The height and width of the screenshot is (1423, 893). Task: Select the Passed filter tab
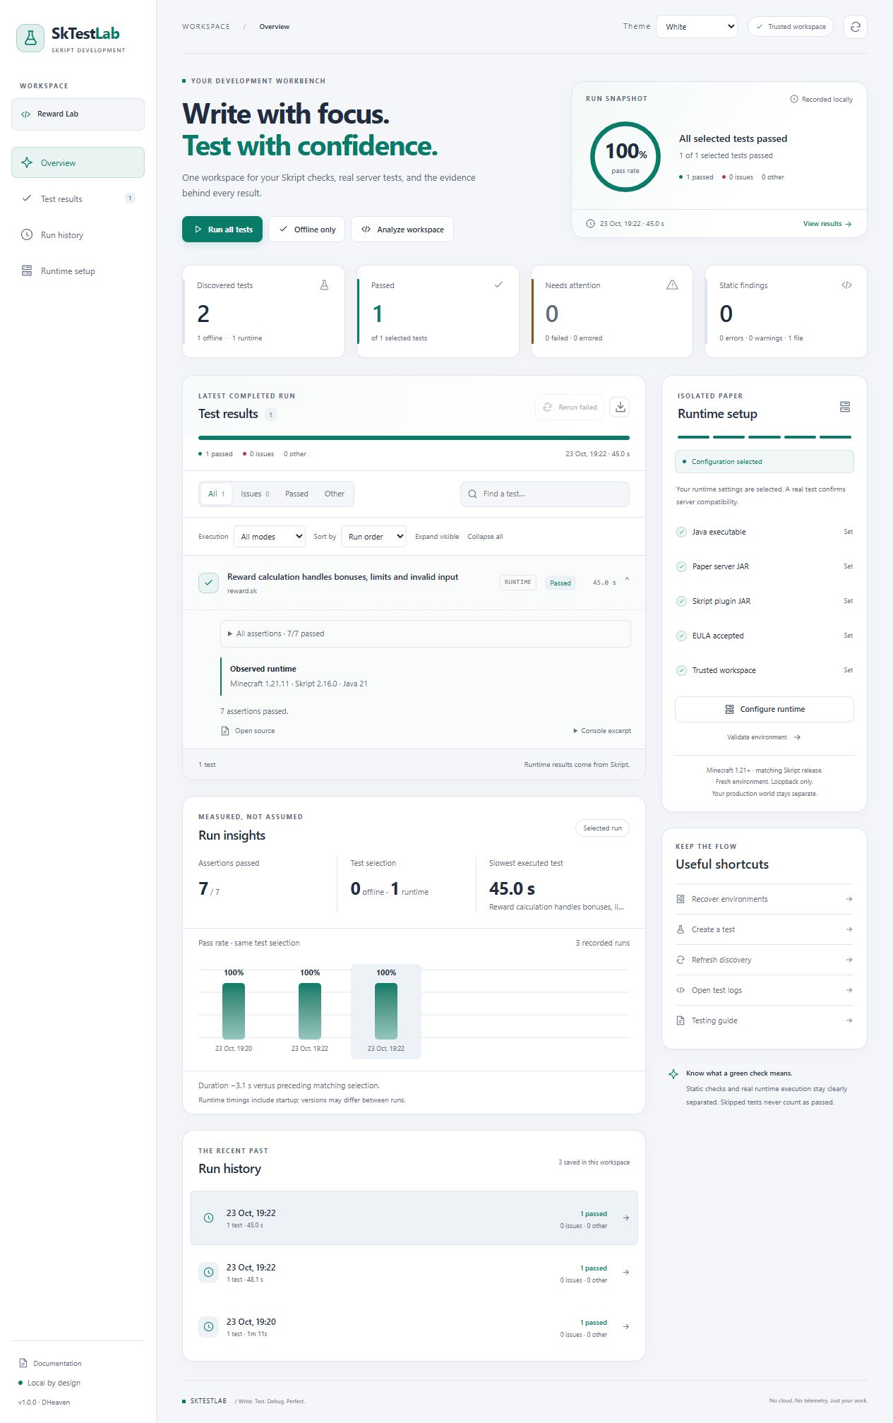point(296,494)
